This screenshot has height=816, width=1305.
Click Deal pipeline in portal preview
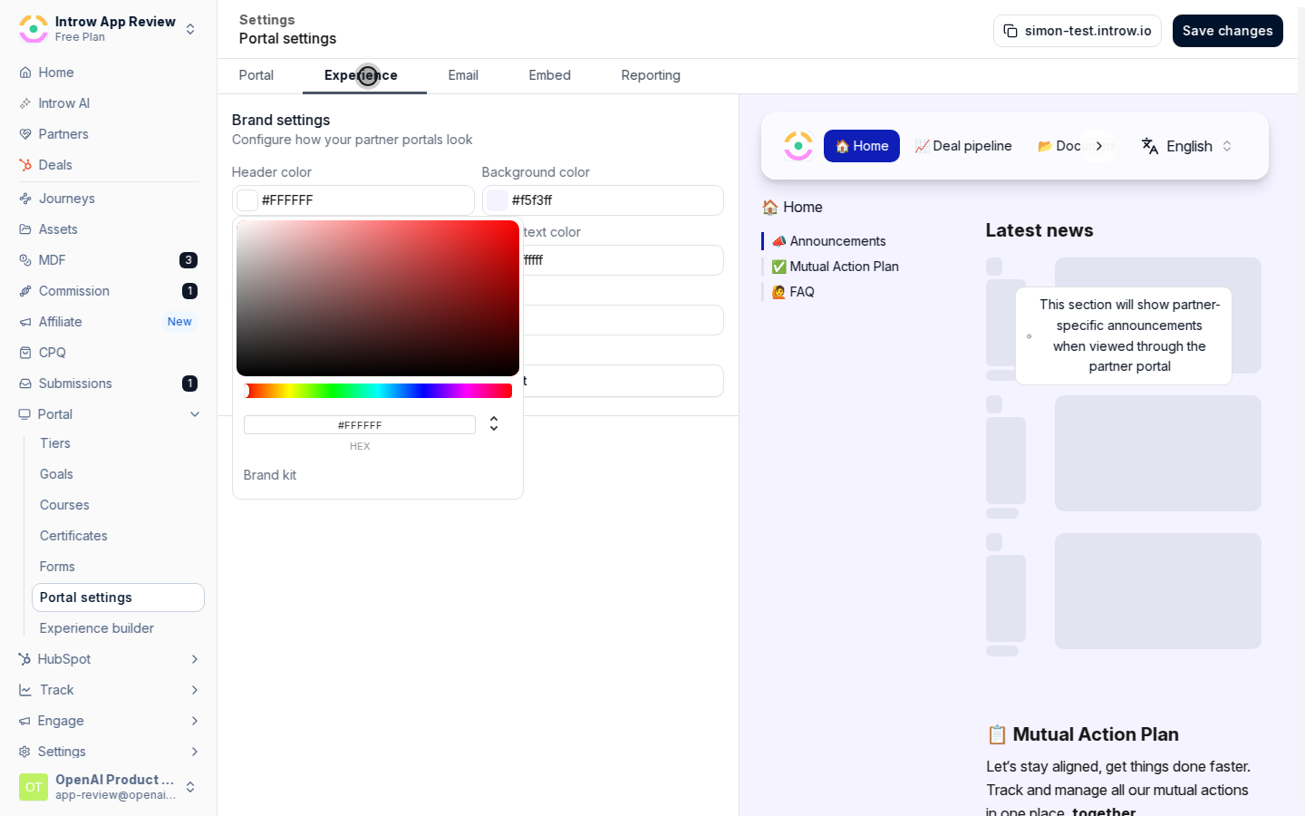[963, 146]
